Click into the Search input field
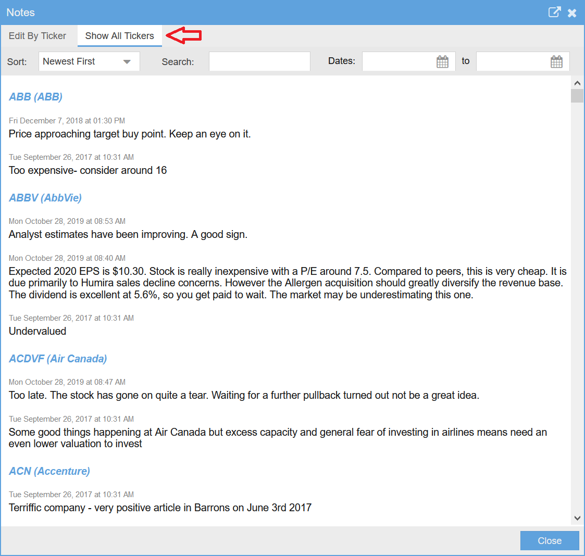Screen dimensions: 585x556 click(x=259, y=61)
